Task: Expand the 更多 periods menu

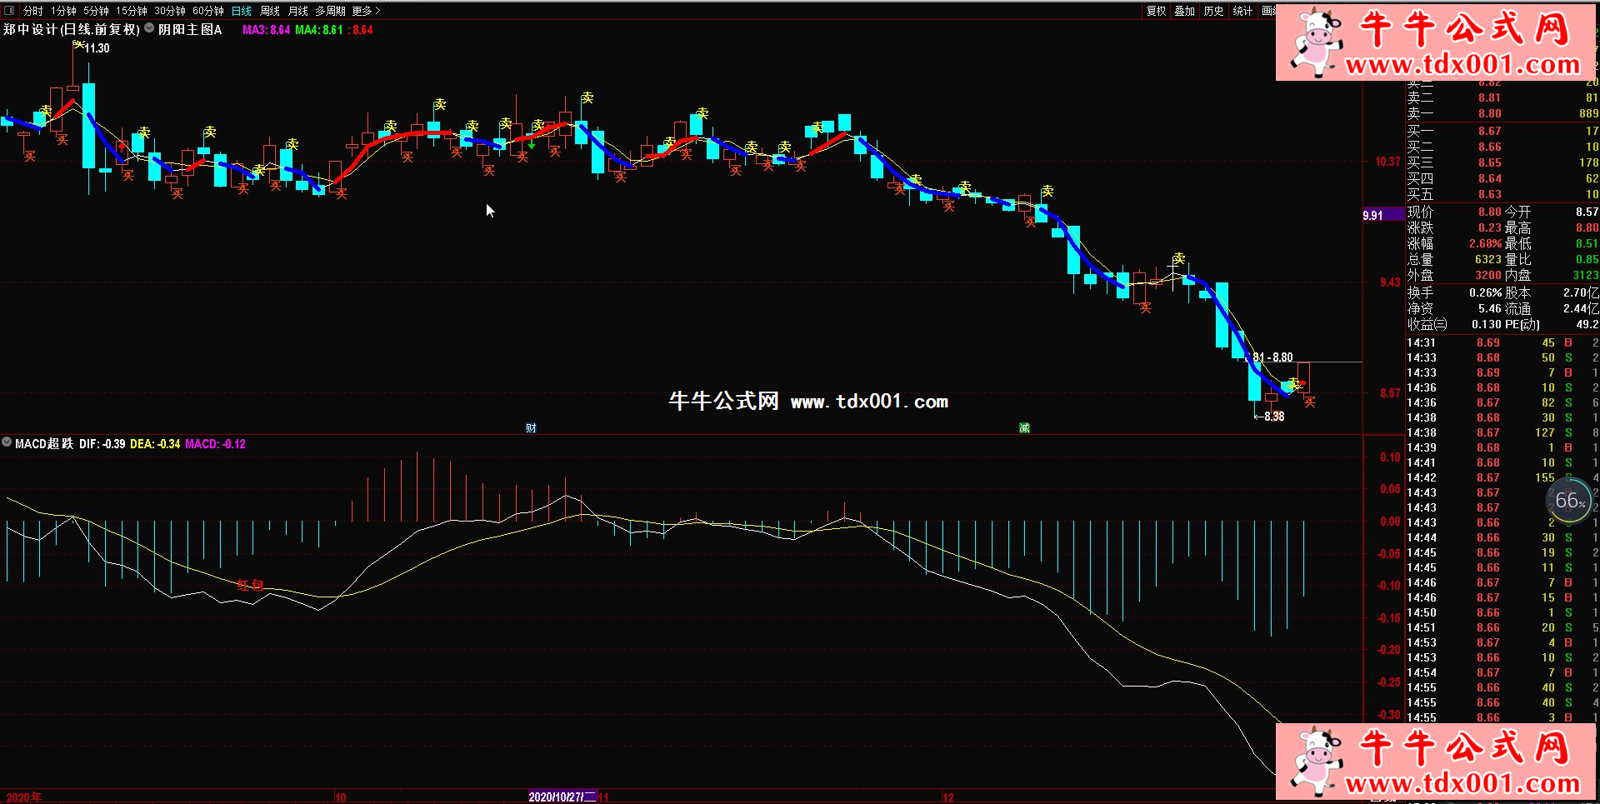Action: 366,11
